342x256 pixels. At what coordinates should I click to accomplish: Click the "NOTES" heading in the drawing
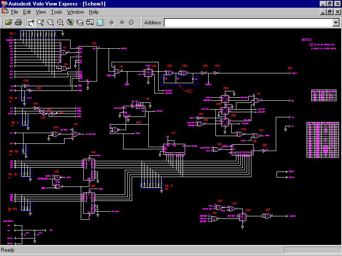click(307, 40)
